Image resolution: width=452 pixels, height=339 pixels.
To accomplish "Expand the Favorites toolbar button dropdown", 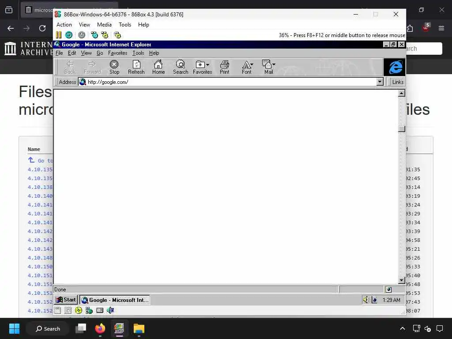I will pyautogui.click(x=207, y=65).
